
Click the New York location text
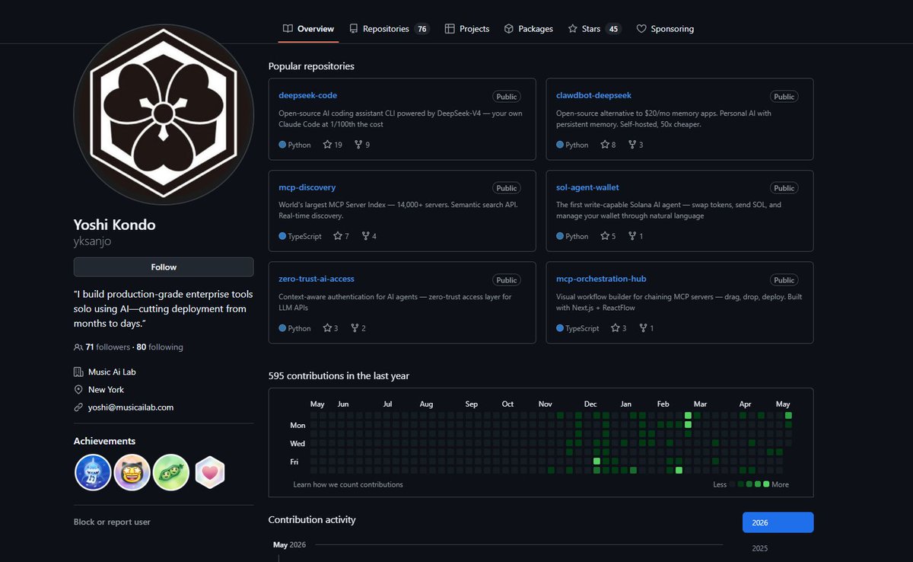(x=106, y=390)
